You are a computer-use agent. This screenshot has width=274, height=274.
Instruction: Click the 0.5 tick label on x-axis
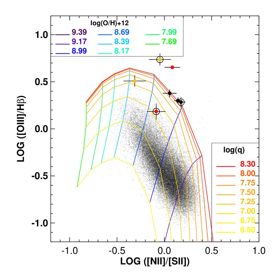212,251
